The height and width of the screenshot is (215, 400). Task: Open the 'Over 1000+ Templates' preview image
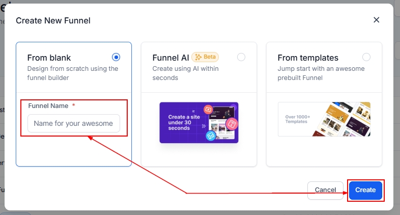coord(324,119)
